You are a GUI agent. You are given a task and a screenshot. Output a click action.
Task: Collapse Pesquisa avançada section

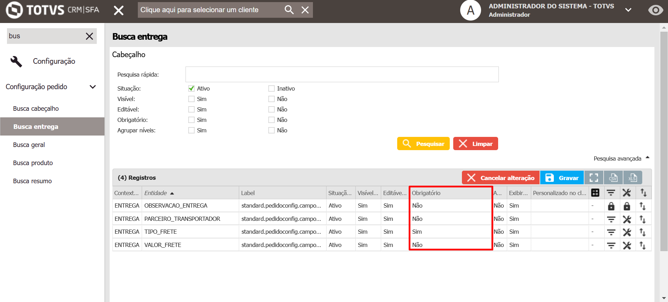click(621, 158)
